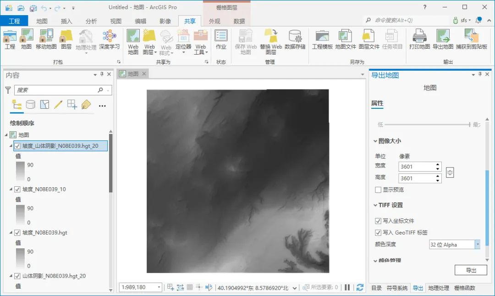
Task: Click the 属性 properties tab in export pane
Action: pos(377,103)
